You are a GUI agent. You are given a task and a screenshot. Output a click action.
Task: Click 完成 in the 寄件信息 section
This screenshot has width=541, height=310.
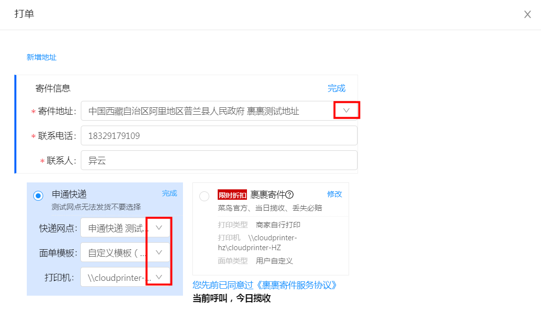[336, 89]
